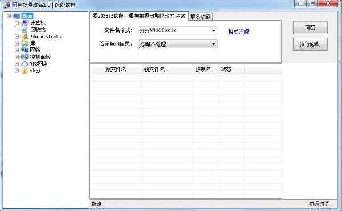Select the 控制面板 tree label
The height and width of the screenshot is (211, 342).
[40, 57]
